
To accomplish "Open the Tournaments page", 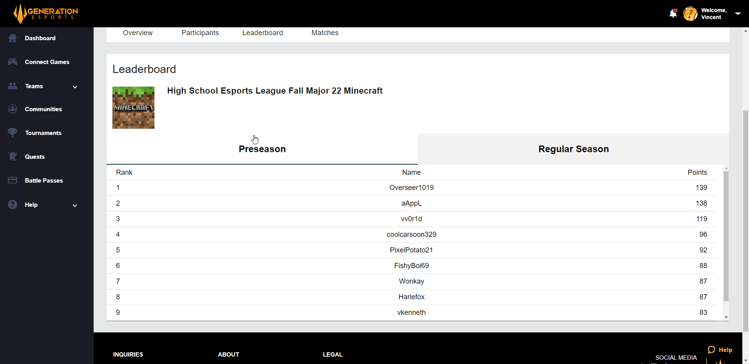I will pyautogui.click(x=43, y=133).
